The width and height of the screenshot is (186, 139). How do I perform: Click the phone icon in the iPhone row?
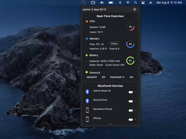coord(87,119)
